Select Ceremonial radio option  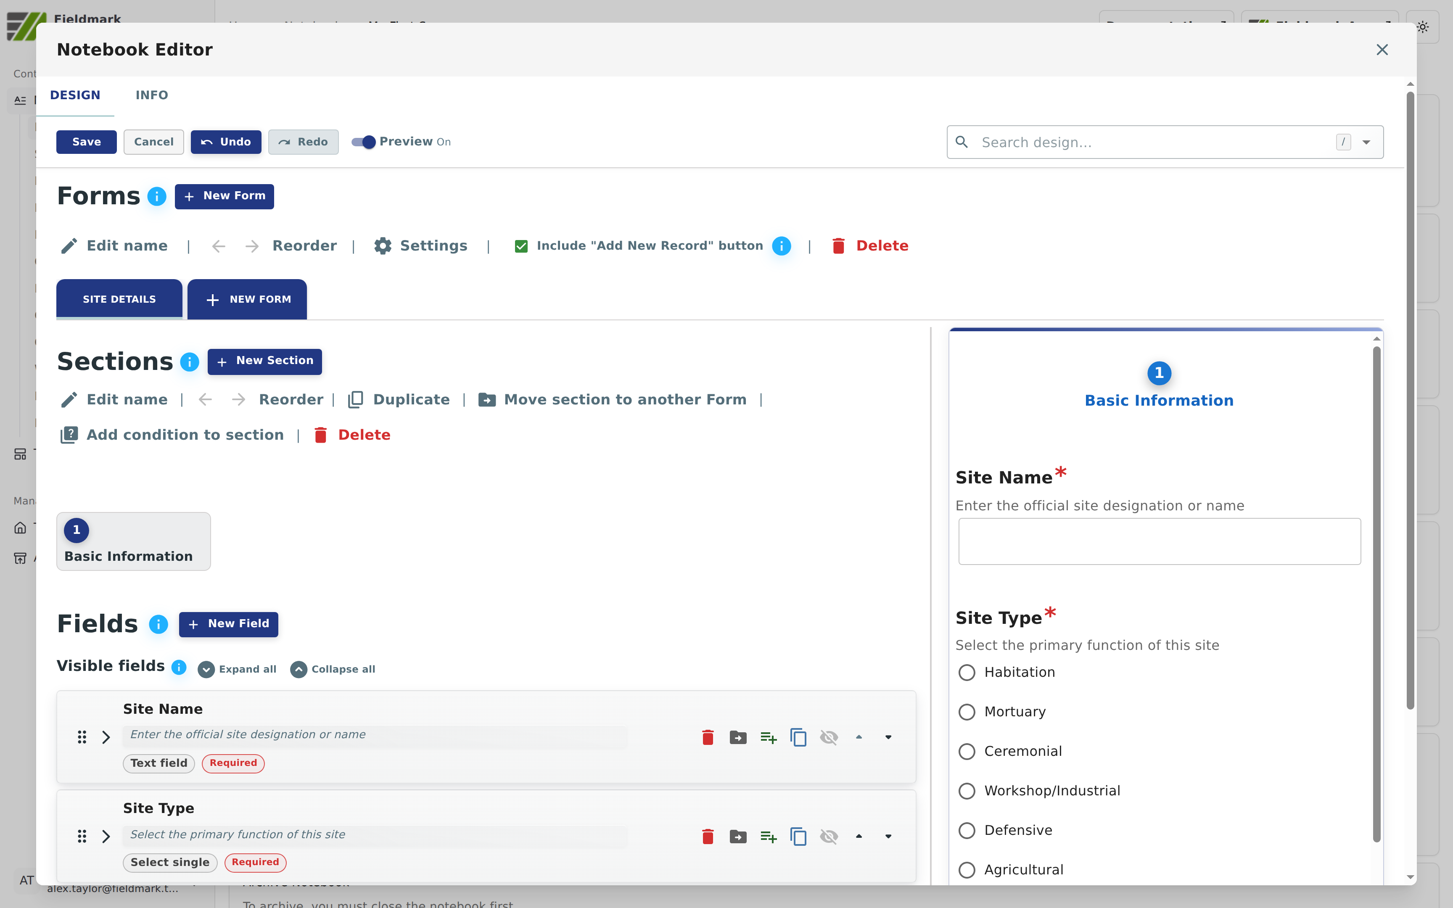[967, 752]
